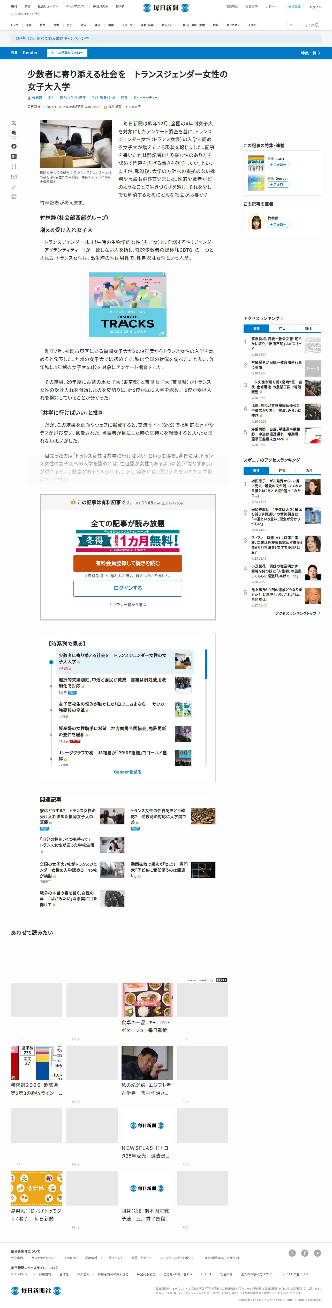Screen dimensions: 332x1308
Task: Bookmark this article
Action: [14, 167]
